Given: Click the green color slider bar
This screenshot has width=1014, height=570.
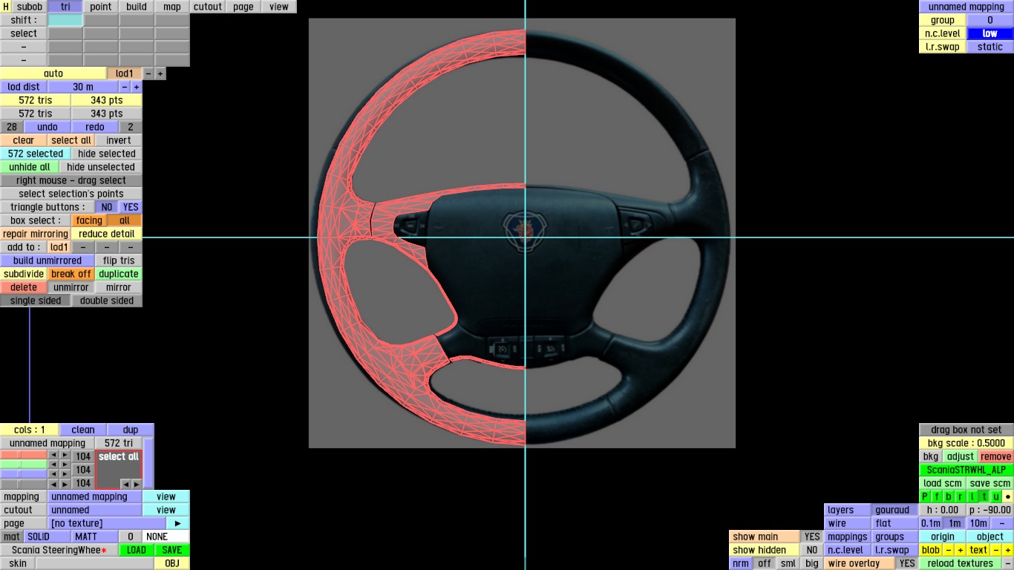Looking at the screenshot, I should point(24,465).
